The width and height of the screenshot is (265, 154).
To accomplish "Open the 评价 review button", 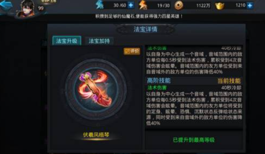I will coord(132,51).
